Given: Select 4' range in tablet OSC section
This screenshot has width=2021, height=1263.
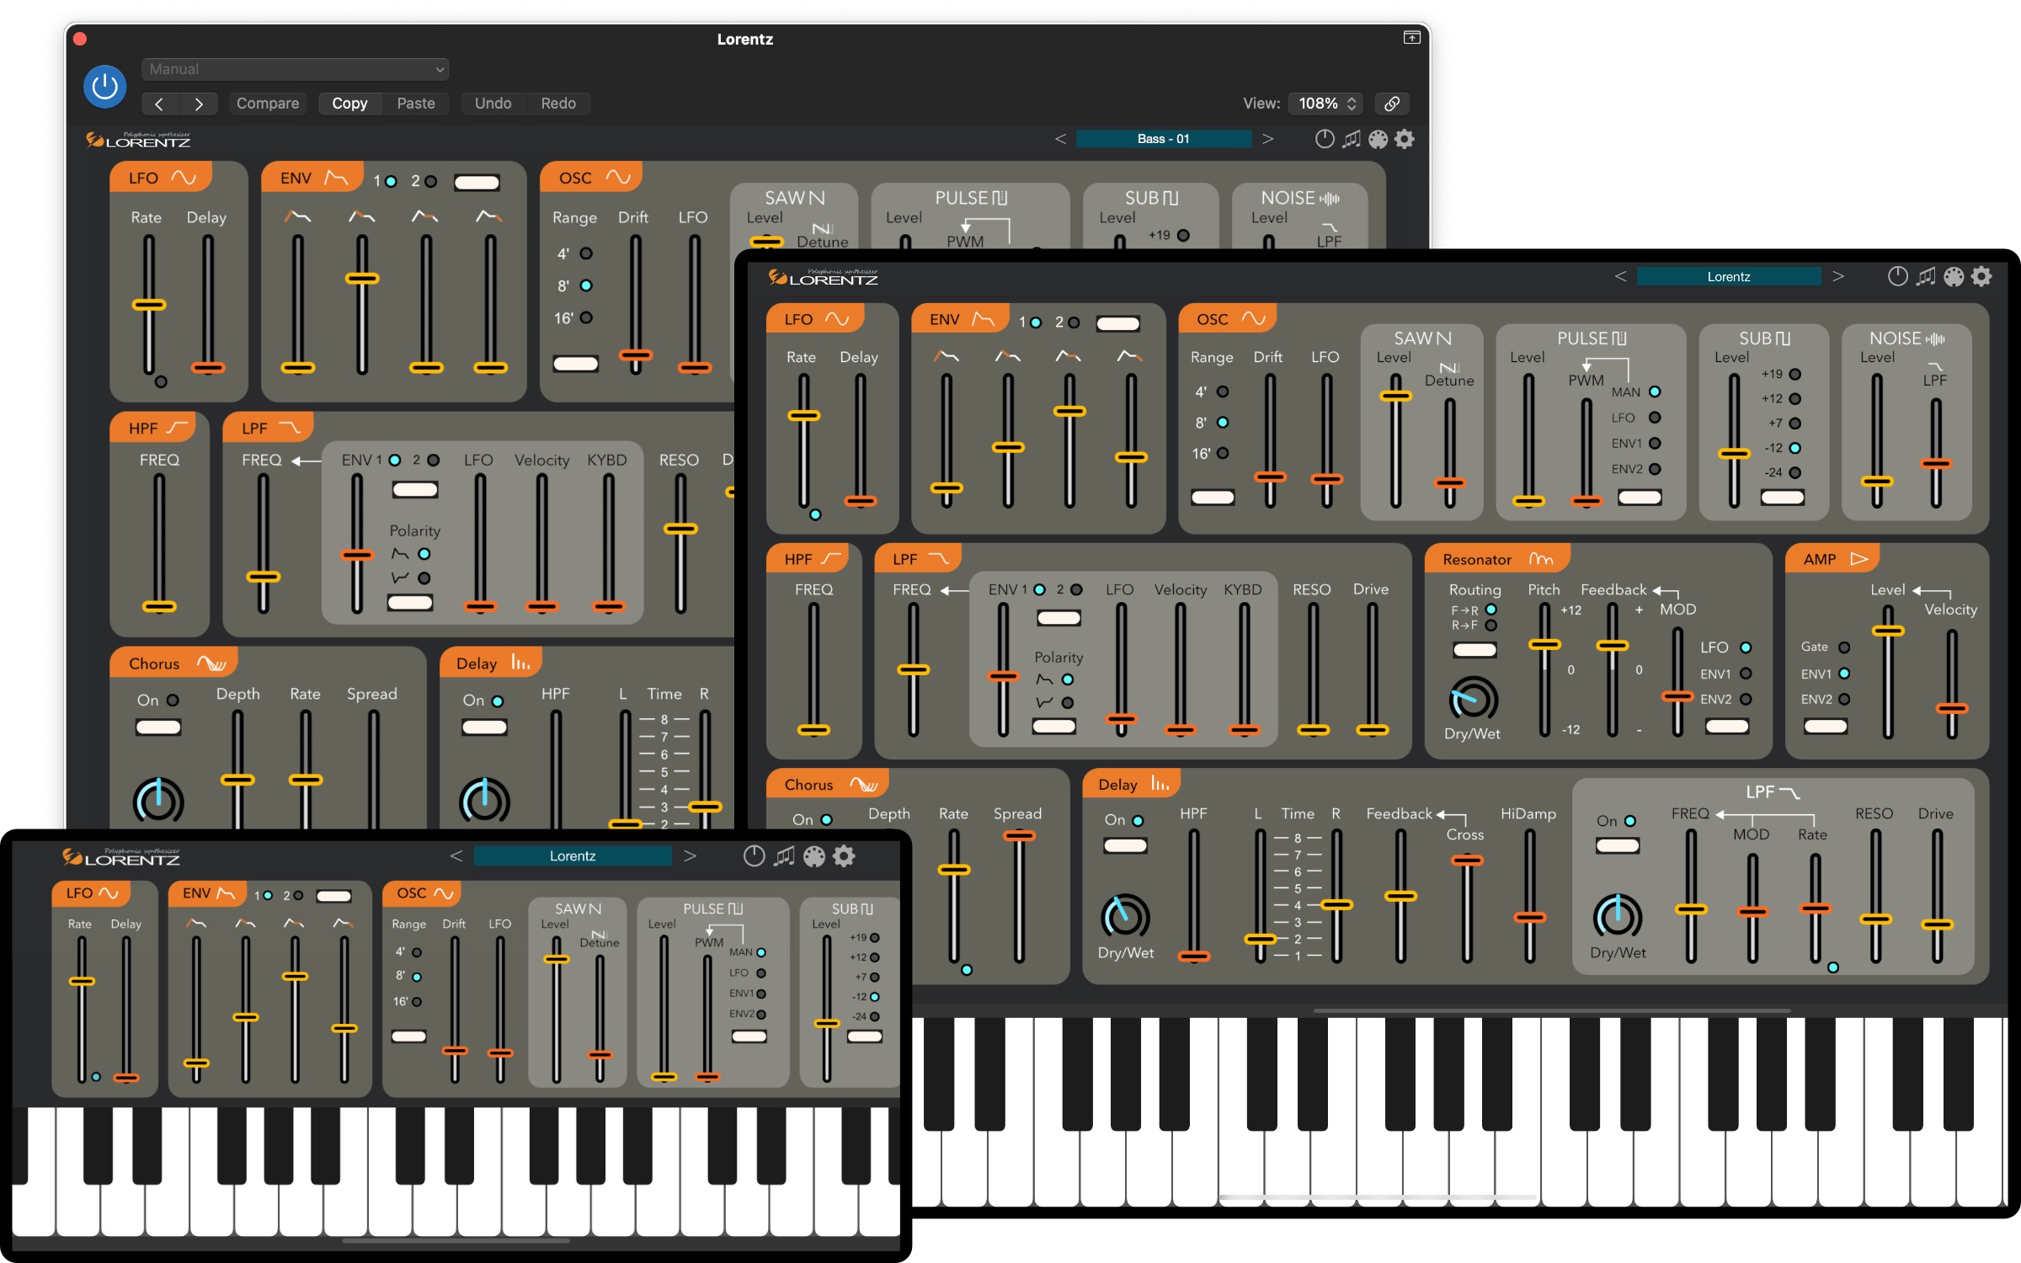Looking at the screenshot, I should 1223,392.
